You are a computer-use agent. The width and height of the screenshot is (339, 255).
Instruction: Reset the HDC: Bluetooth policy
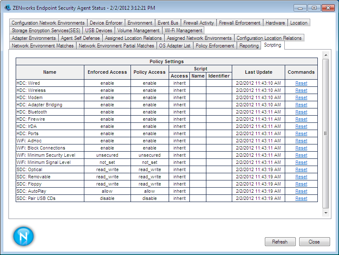click(x=301, y=112)
